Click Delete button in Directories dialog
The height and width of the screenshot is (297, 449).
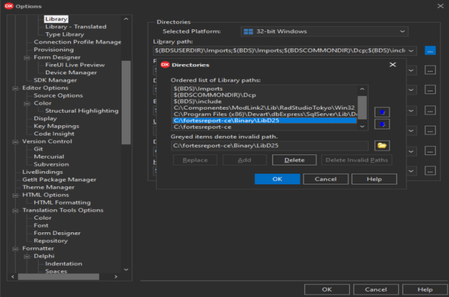tap(295, 160)
